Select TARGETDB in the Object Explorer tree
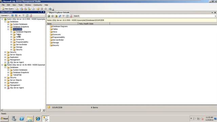The height and width of the screenshot is (122, 217). click(x=17, y=75)
